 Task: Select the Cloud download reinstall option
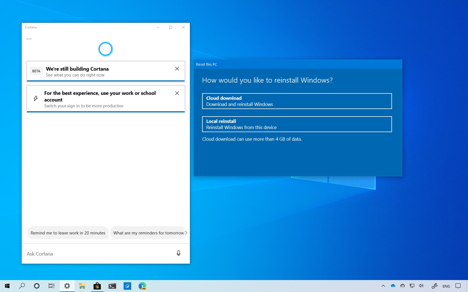point(297,101)
